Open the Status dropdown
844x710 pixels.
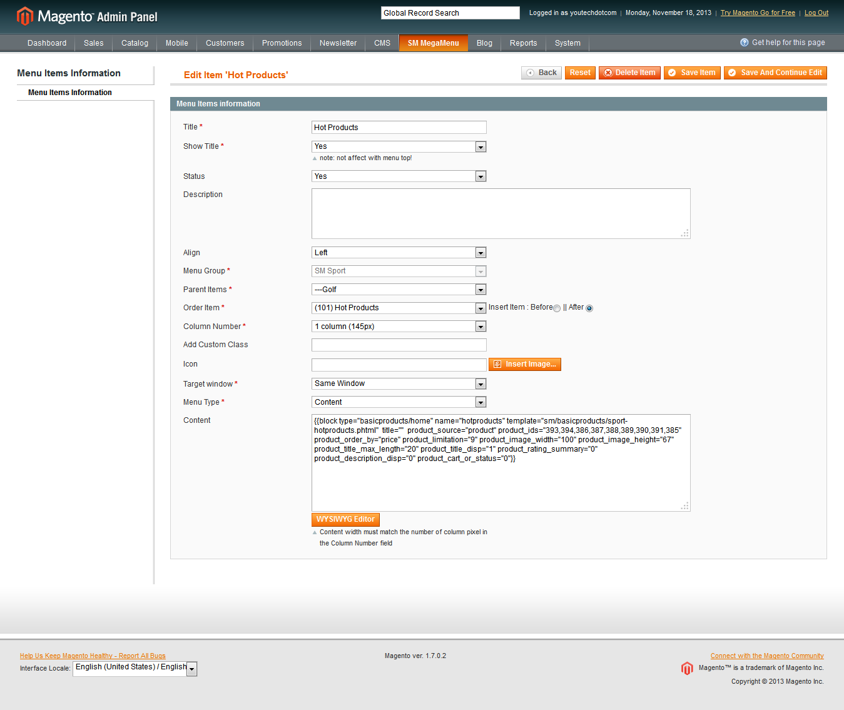click(x=399, y=176)
